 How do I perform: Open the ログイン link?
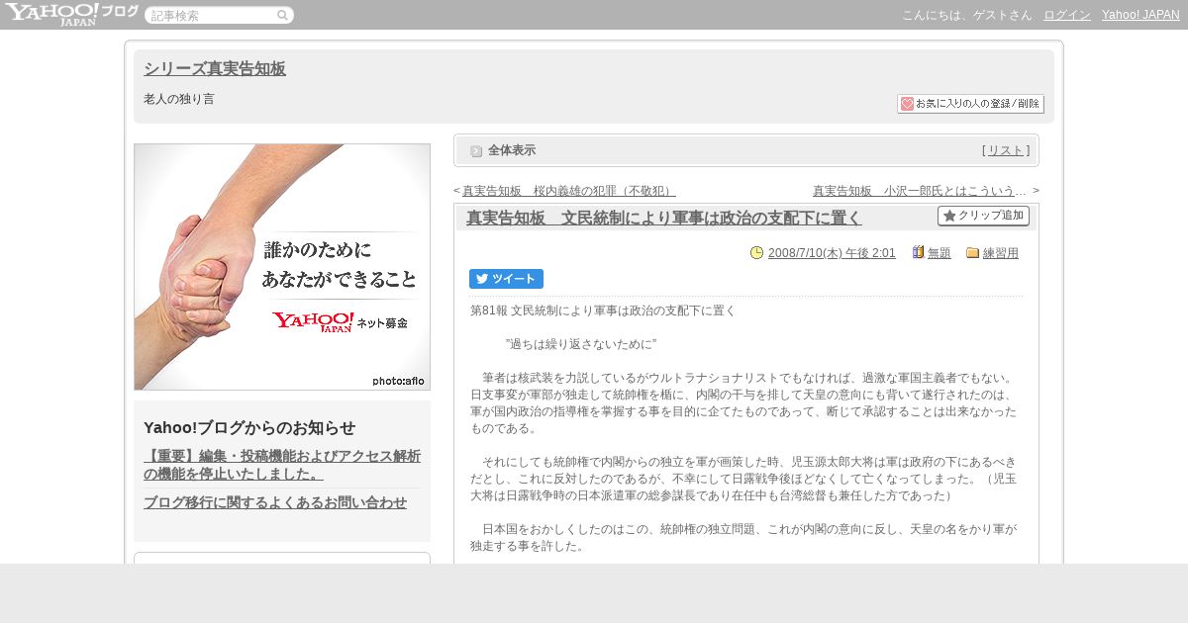point(1067,15)
